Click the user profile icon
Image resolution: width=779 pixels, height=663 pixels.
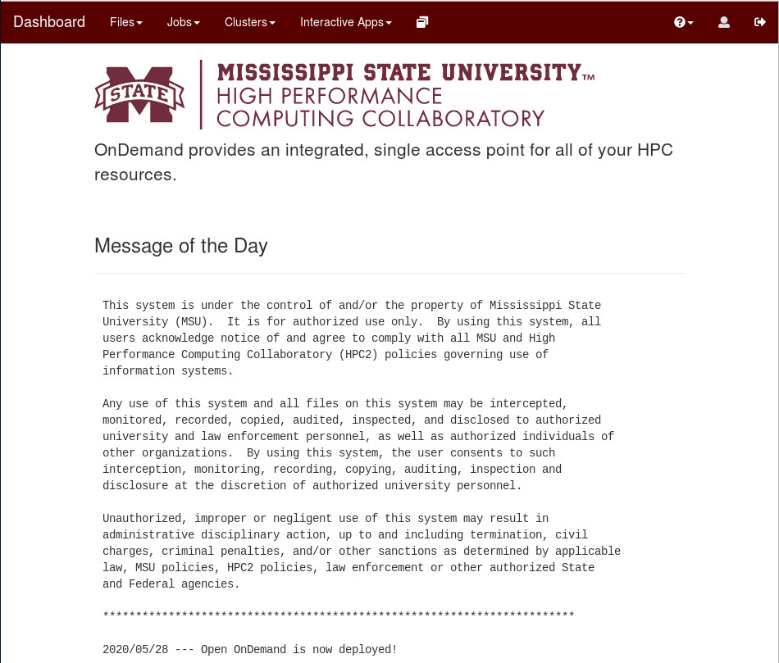(x=724, y=22)
